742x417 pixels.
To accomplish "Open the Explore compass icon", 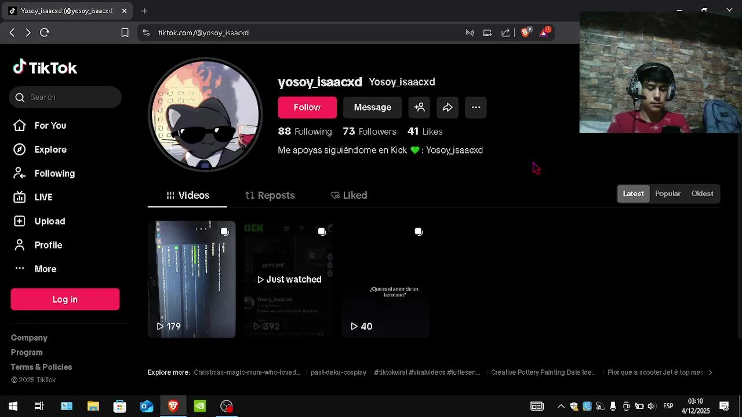I will (20, 149).
